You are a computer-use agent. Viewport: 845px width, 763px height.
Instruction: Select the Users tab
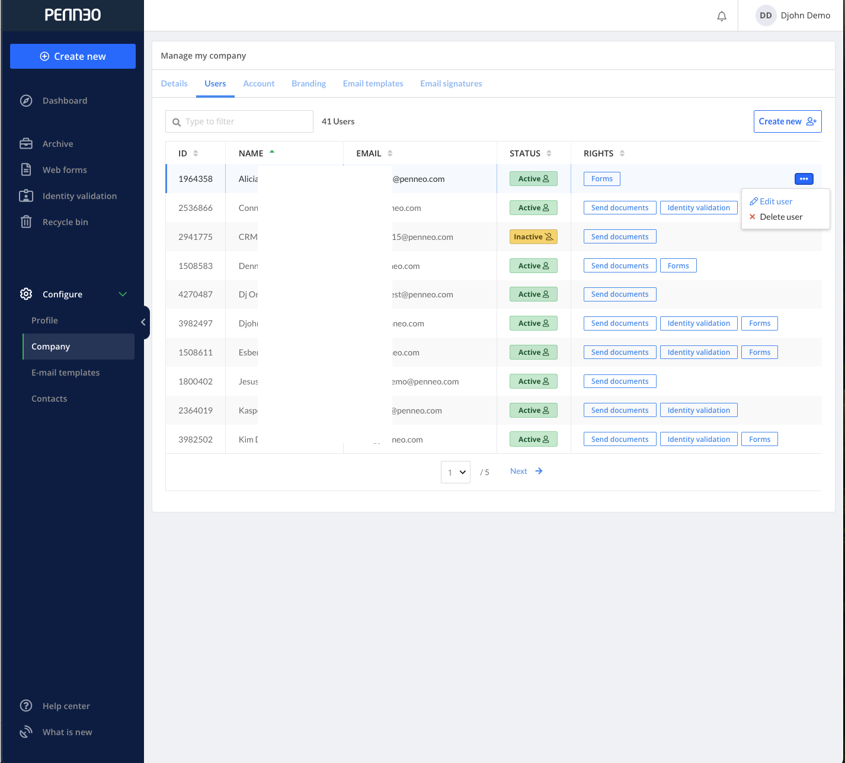(x=215, y=84)
